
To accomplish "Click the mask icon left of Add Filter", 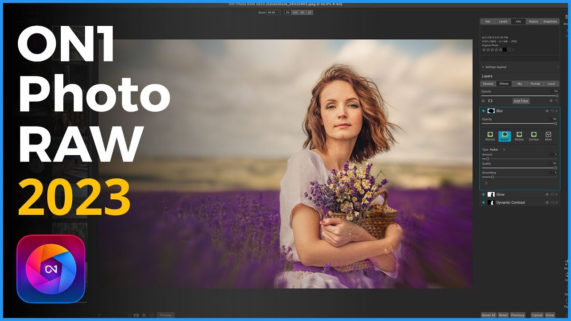I will pos(490,101).
